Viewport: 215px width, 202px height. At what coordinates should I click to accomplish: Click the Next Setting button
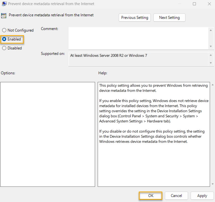(x=169, y=18)
